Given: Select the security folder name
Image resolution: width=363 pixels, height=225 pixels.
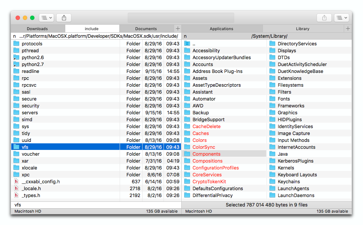Looking at the screenshot, I should point(30,106).
